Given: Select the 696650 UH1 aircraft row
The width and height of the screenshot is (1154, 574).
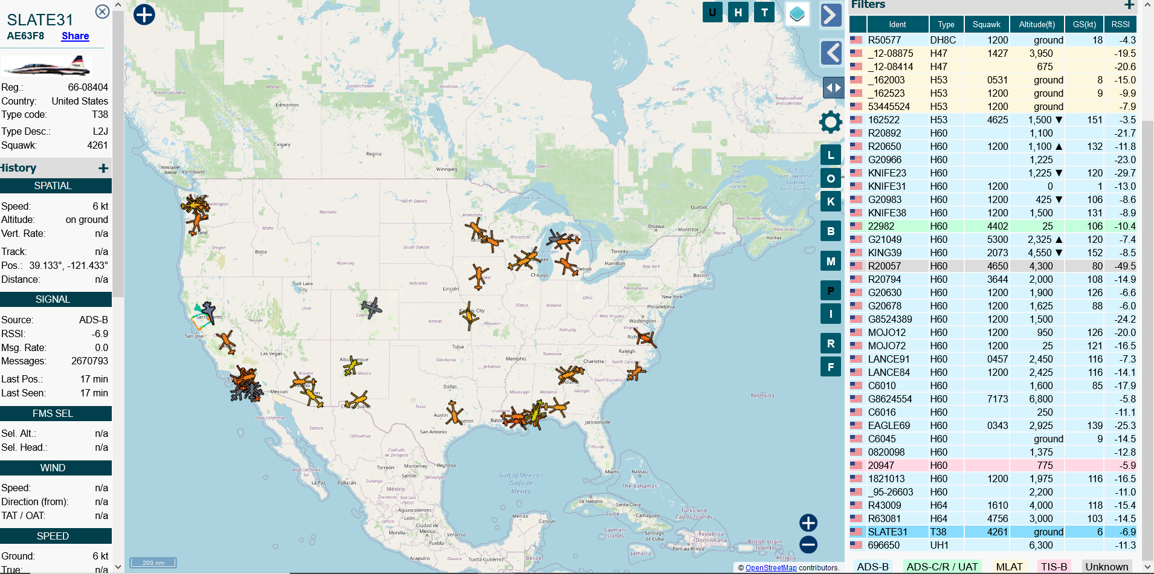Looking at the screenshot, I should (993, 545).
